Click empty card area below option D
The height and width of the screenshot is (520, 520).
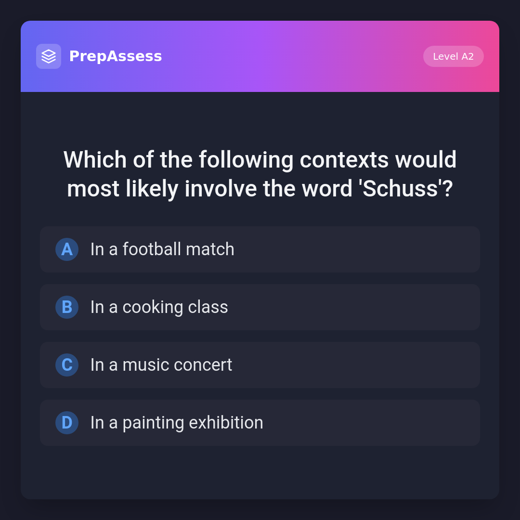point(260,473)
